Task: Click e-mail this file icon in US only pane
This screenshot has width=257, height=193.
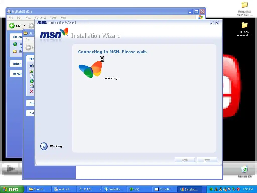Action: coord(32,86)
